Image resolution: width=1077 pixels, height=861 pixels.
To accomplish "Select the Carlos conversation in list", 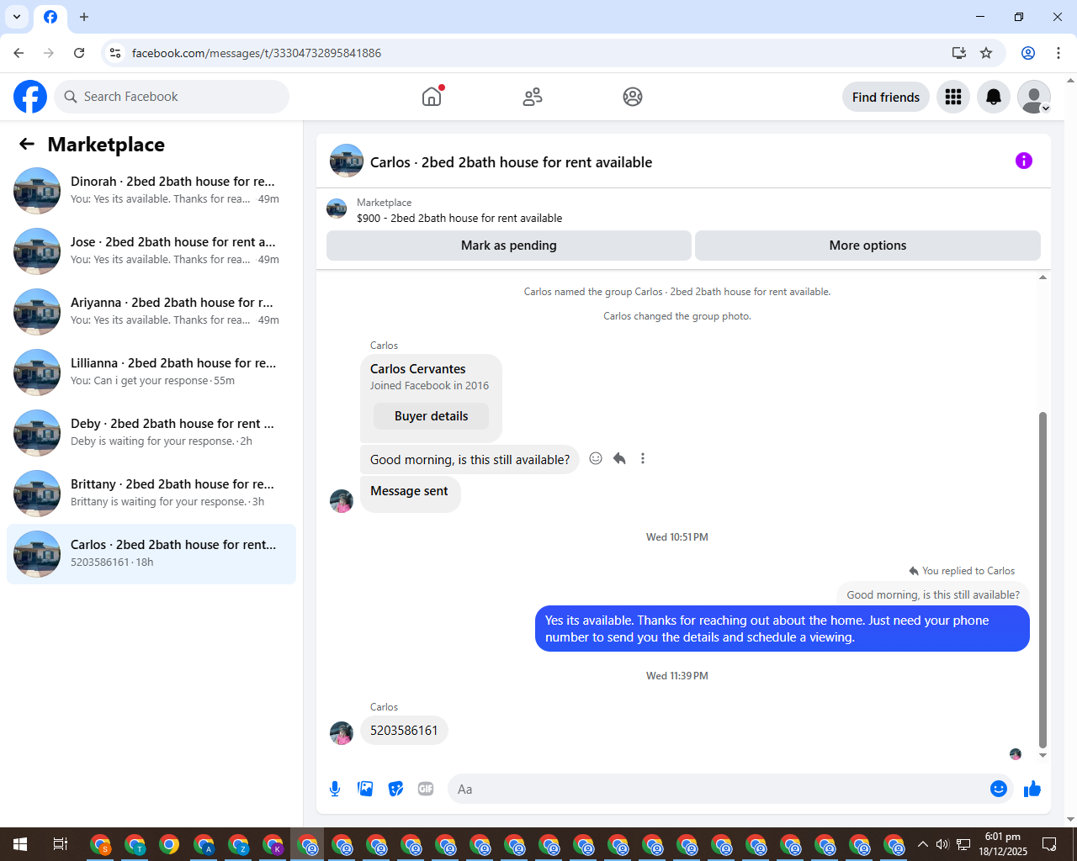I will [x=151, y=554].
